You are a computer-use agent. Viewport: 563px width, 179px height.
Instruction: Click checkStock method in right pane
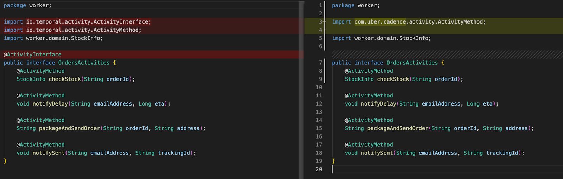(393, 79)
